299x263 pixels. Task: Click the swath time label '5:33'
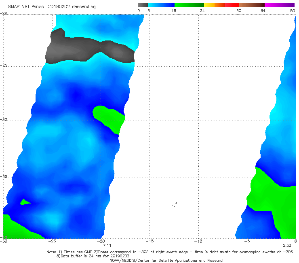tap(287, 246)
